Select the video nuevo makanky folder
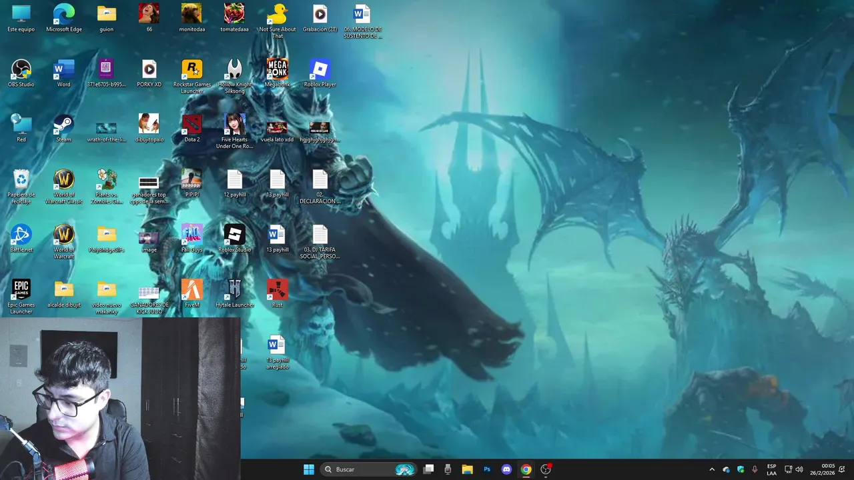This screenshot has width=854, height=480. pyautogui.click(x=107, y=297)
